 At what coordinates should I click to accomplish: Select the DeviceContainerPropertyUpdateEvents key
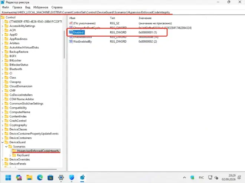pos(34,134)
